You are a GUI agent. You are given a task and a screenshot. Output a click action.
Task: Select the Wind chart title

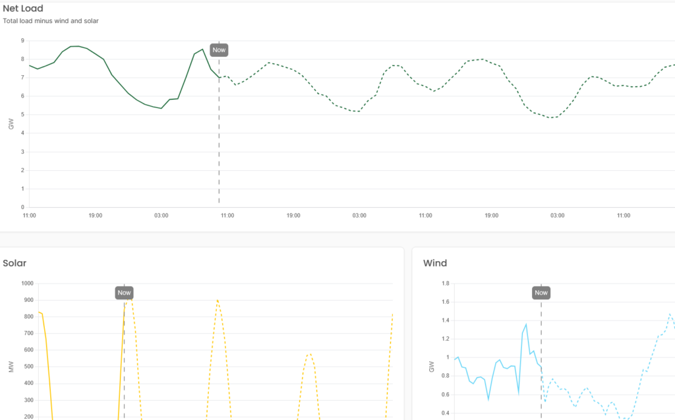pos(435,263)
